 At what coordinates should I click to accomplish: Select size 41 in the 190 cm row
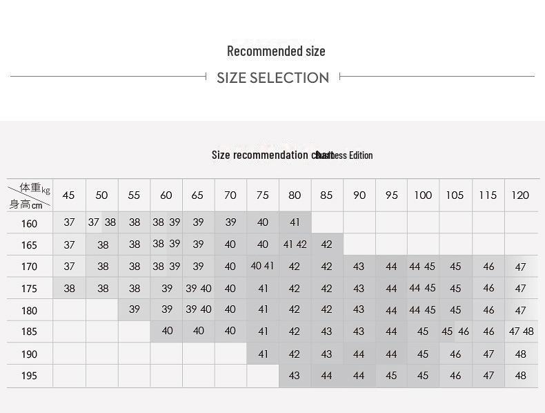263,354
